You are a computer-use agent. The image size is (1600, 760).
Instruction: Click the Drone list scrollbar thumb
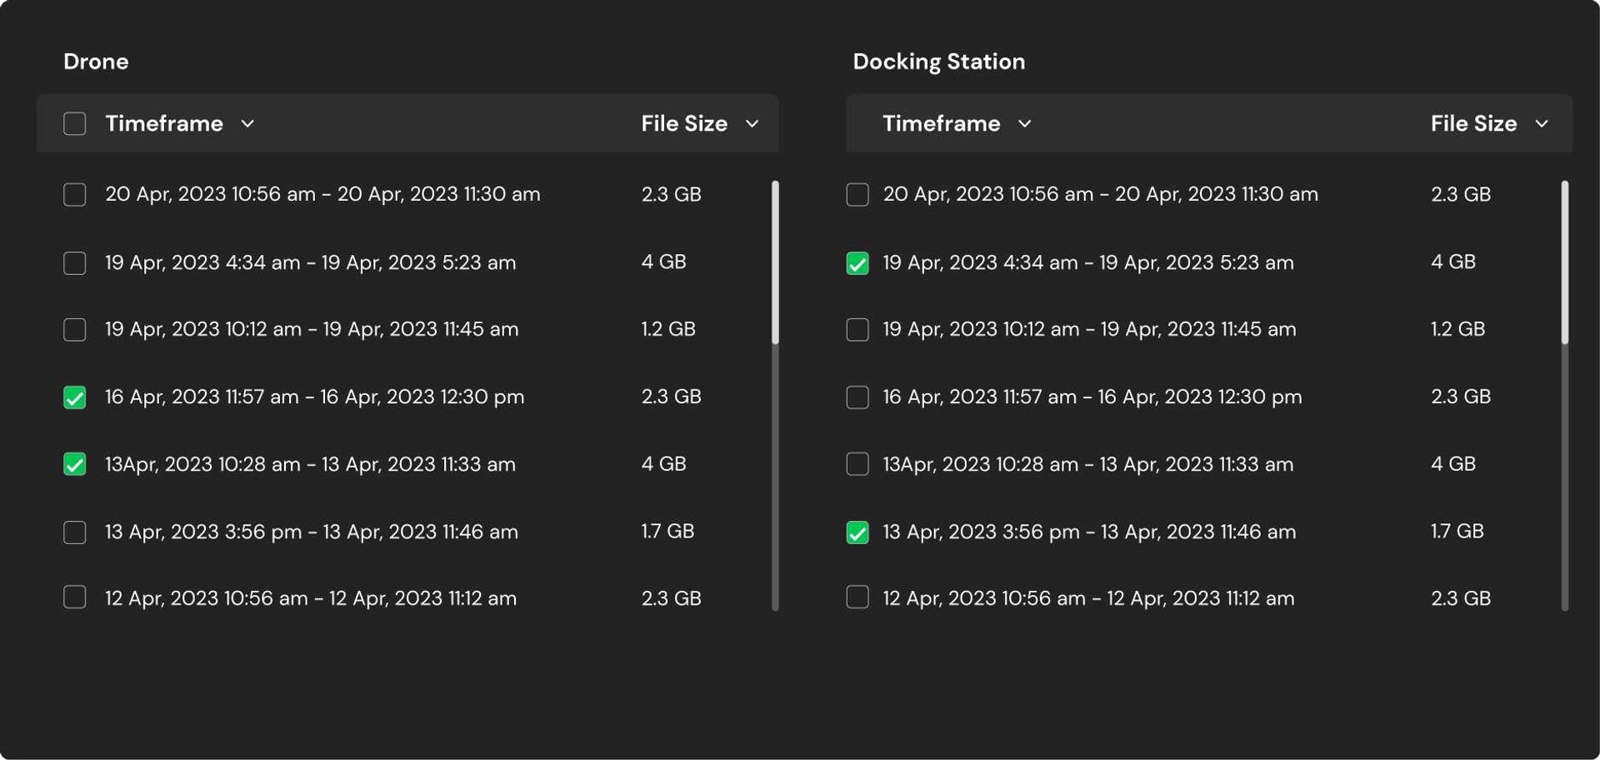[x=775, y=262]
